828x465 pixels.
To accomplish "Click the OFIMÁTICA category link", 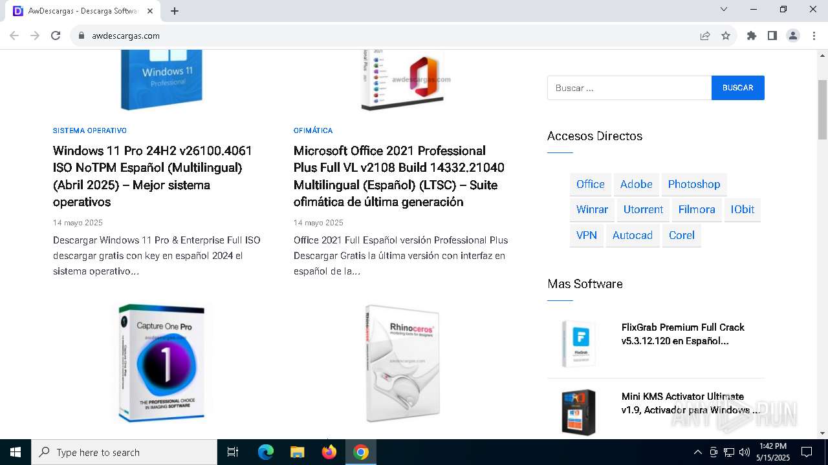I will point(313,130).
